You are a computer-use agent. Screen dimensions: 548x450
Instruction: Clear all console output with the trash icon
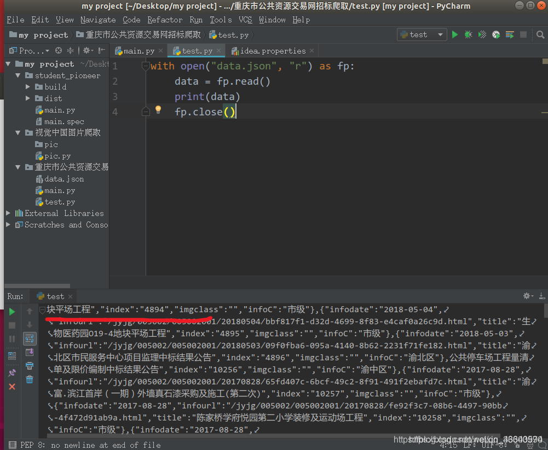(x=30, y=379)
